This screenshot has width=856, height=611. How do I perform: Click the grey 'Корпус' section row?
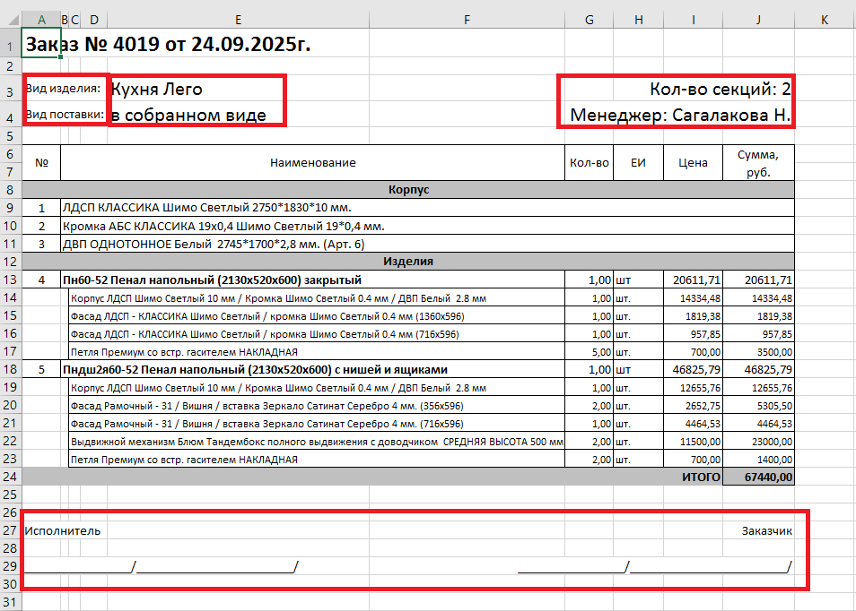(408, 190)
